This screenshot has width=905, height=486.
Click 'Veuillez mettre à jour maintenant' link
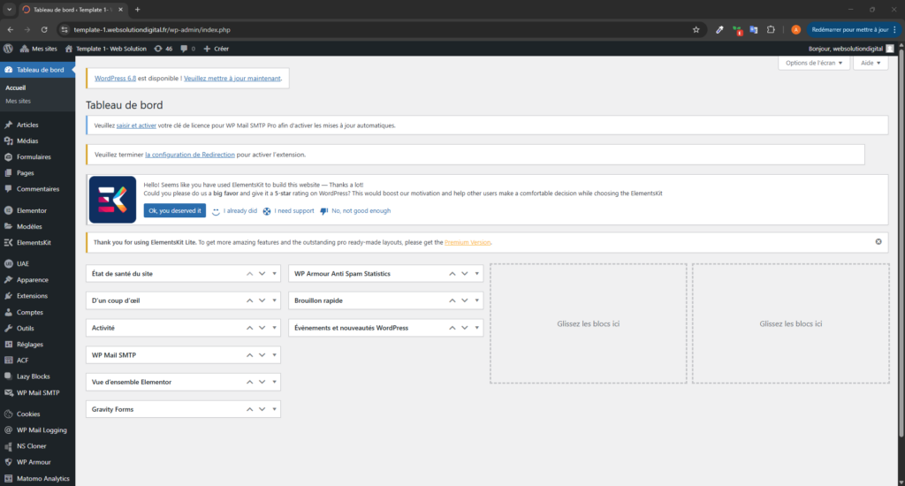point(233,79)
